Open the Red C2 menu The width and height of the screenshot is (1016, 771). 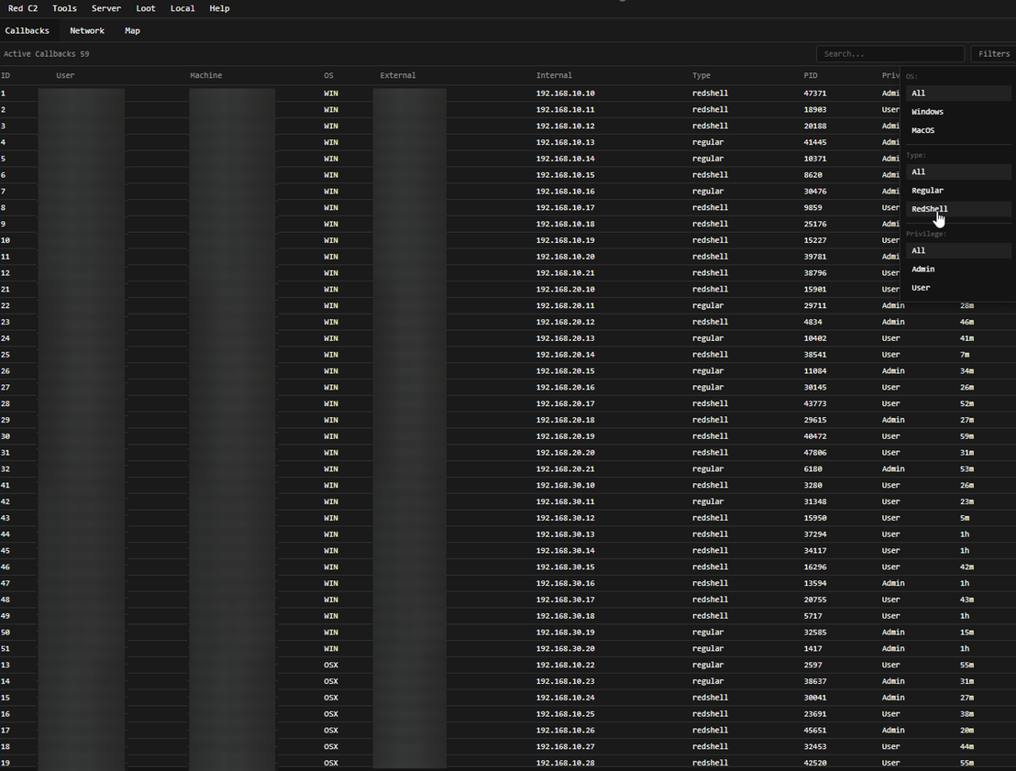coord(23,8)
